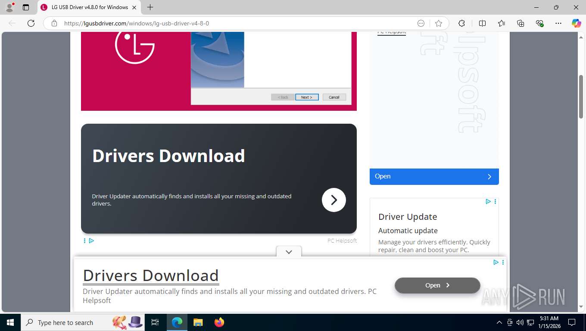Open the volume speaker icon

(x=520, y=322)
